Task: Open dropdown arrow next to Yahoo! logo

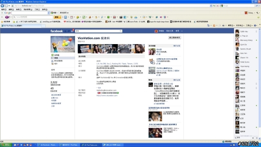Action: [x=11, y=17]
